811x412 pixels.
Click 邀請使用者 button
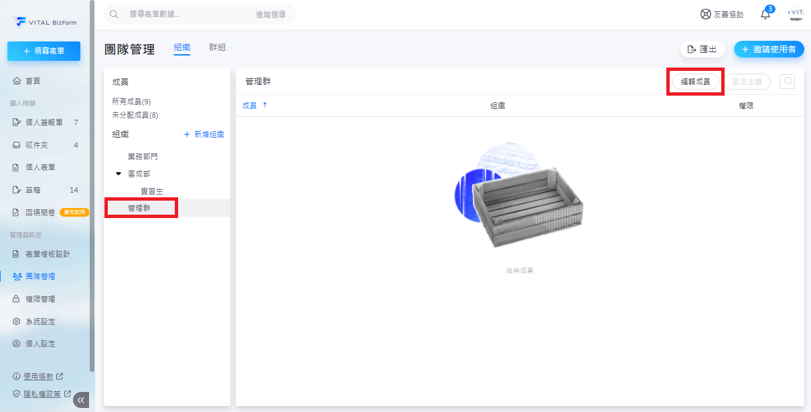coord(769,49)
